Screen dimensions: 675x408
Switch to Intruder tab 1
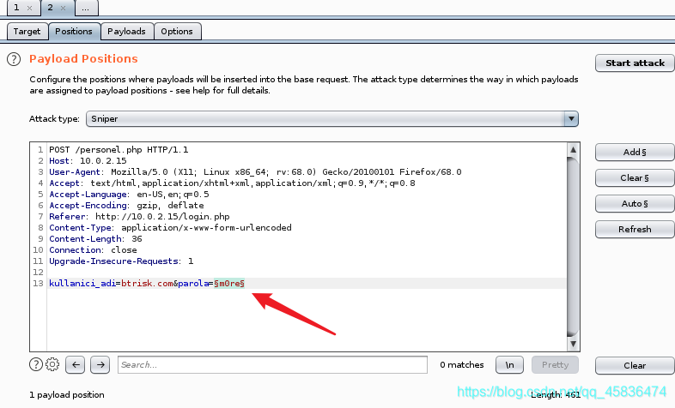point(16,8)
